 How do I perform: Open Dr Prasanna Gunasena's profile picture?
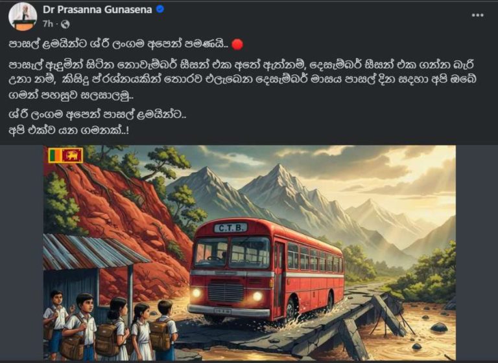click(23, 16)
